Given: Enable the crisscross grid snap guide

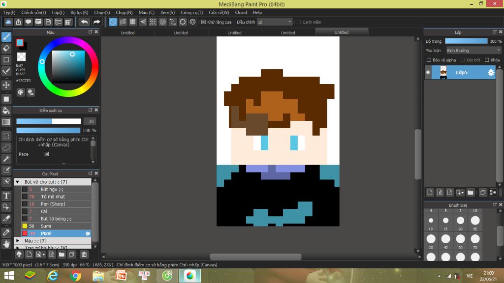Looking at the screenshot, I should [x=133, y=22].
